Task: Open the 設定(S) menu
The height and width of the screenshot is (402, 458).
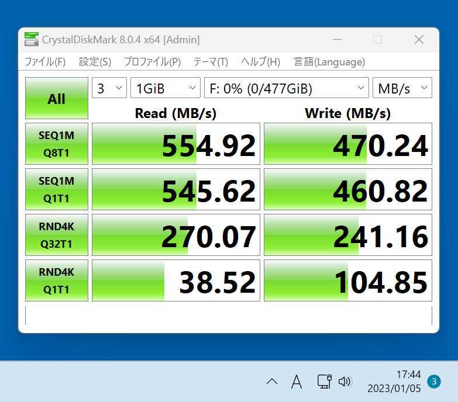Action: pyautogui.click(x=95, y=62)
